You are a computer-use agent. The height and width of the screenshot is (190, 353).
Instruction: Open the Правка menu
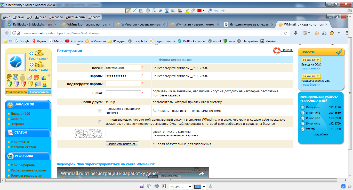[x=19, y=17]
